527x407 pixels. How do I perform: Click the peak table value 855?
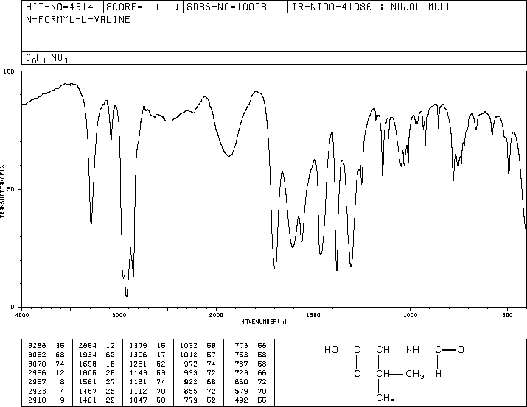pos(191,391)
